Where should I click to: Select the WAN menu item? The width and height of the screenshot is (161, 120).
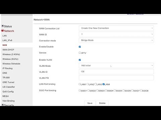(x=5, y=45)
